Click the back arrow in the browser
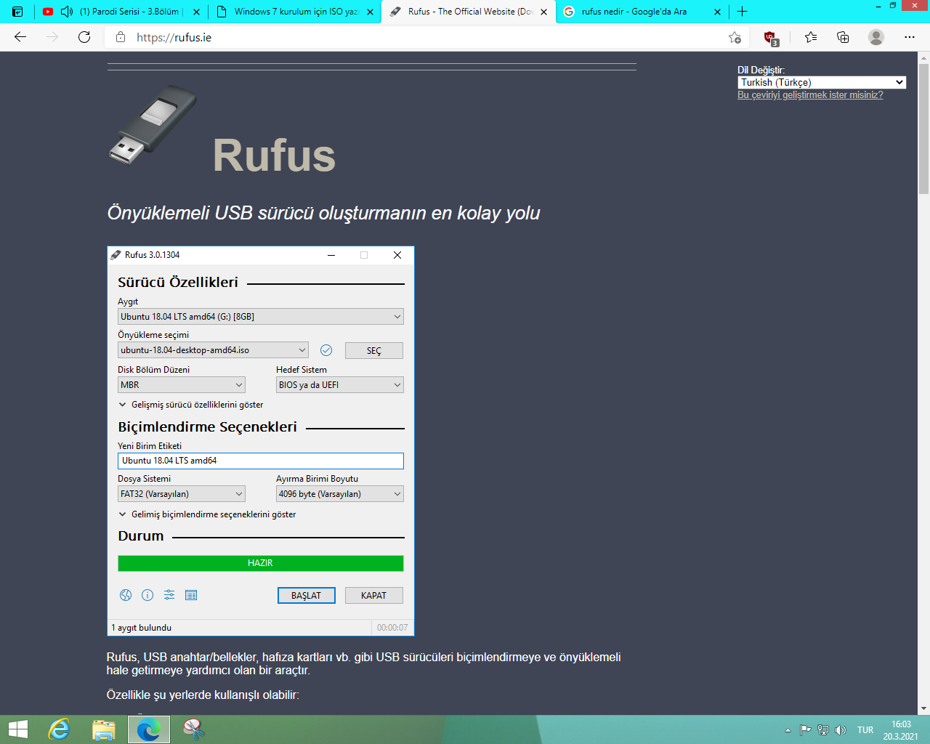Image resolution: width=930 pixels, height=744 pixels. click(x=20, y=37)
